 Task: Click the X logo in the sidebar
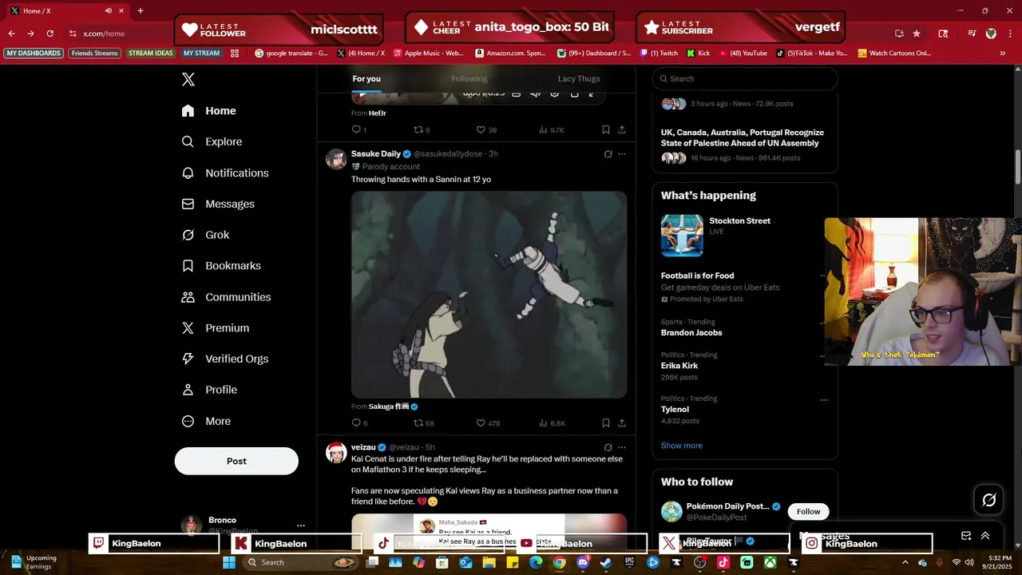pos(188,79)
